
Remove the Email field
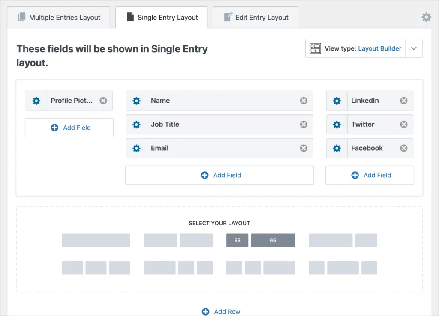pos(304,148)
